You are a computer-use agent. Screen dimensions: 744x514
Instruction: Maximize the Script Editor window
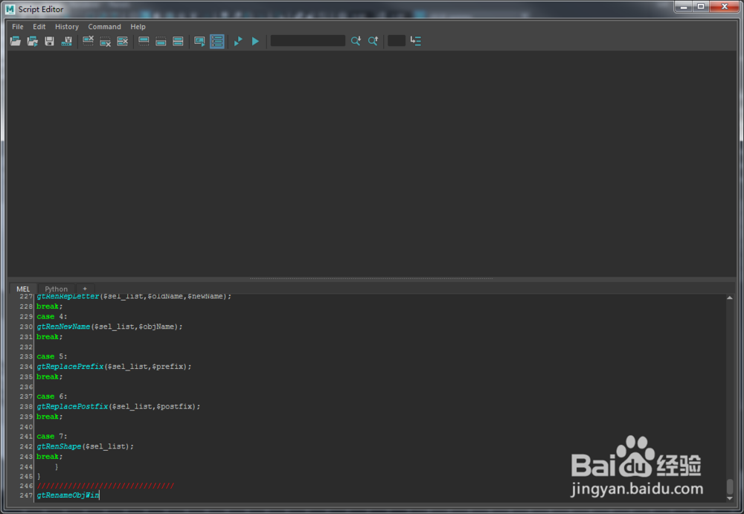[700, 6]
